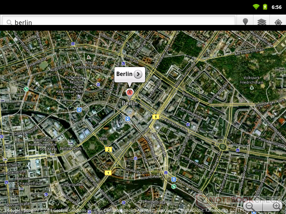Click the Georgenstraße street label
This screenshot has height=214, width=286.
pyautogui.click(x=26, y=131)
